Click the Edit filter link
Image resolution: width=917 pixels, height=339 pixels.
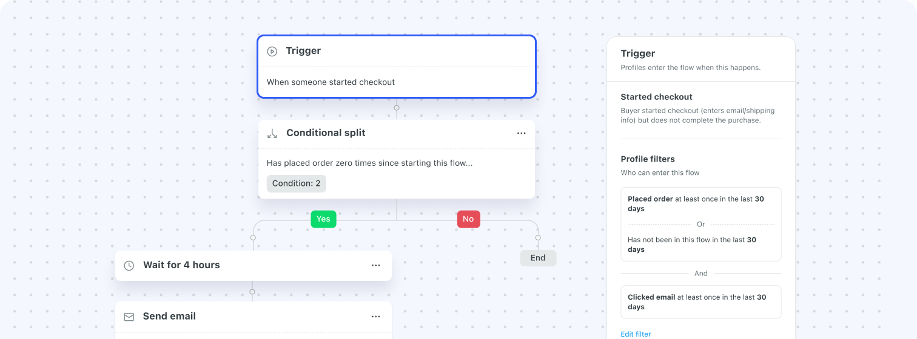[x=636, y=334]
